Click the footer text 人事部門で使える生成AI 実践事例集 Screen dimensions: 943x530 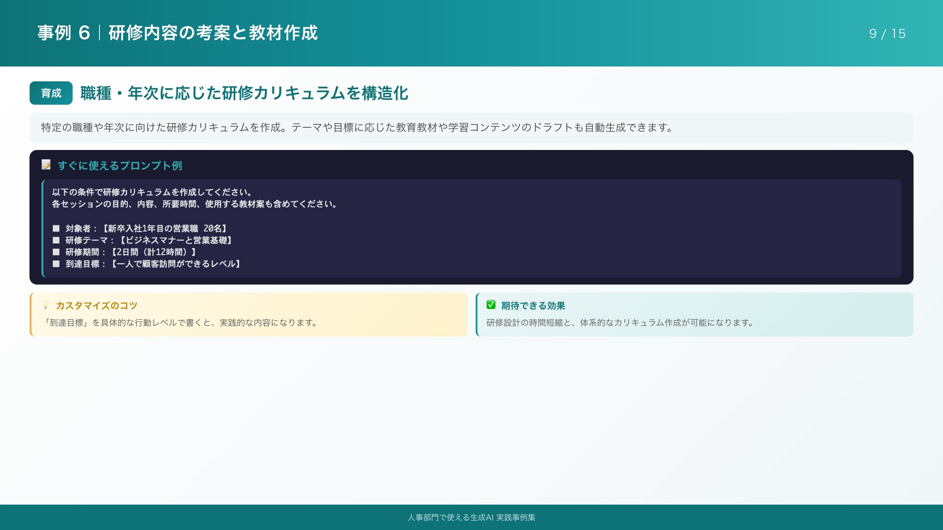tap(471, 517)
